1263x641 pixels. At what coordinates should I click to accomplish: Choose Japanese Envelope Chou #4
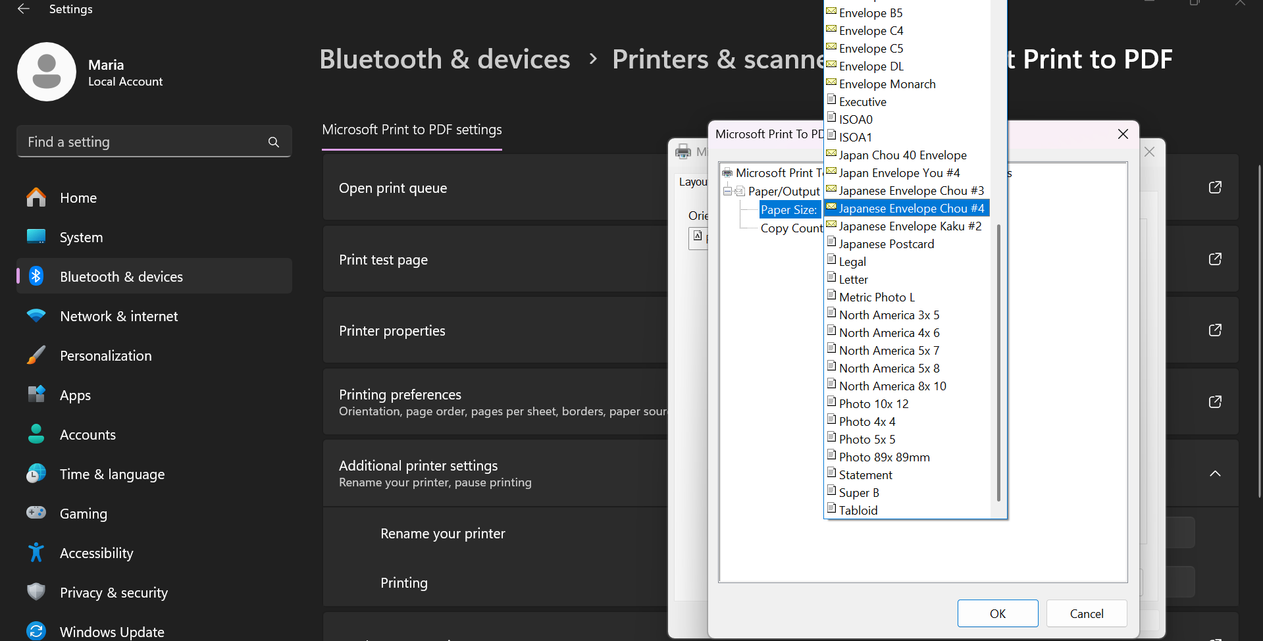pos(907,208)
